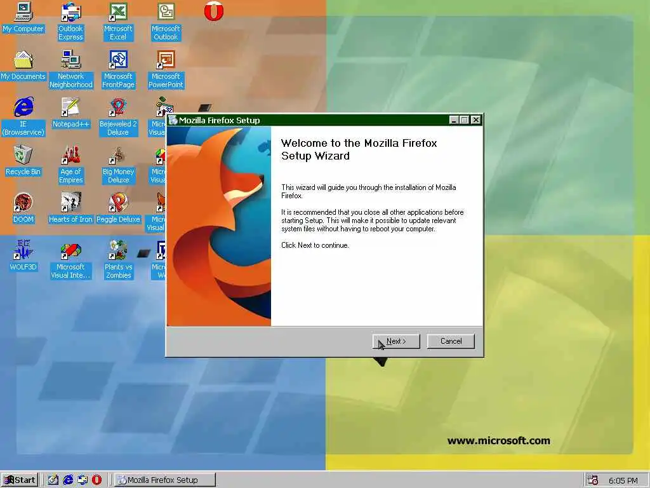Open the Start menu

pyautogui.click(x=20, y=480)
